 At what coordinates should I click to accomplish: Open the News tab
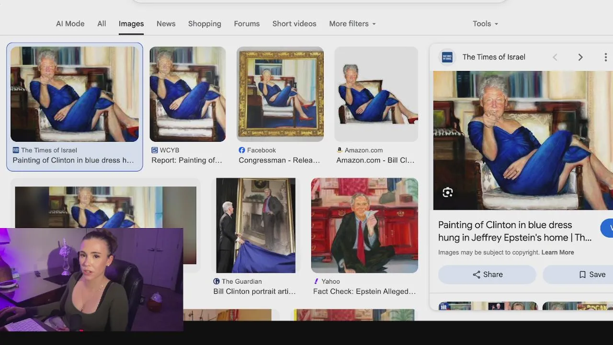point(166,23)
